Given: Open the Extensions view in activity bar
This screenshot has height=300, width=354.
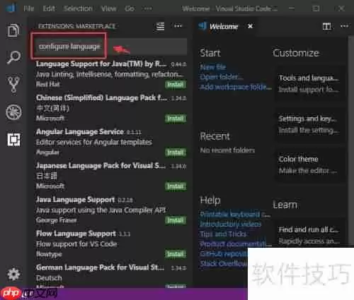Looking at the screenshot, I should click(13, 140).
